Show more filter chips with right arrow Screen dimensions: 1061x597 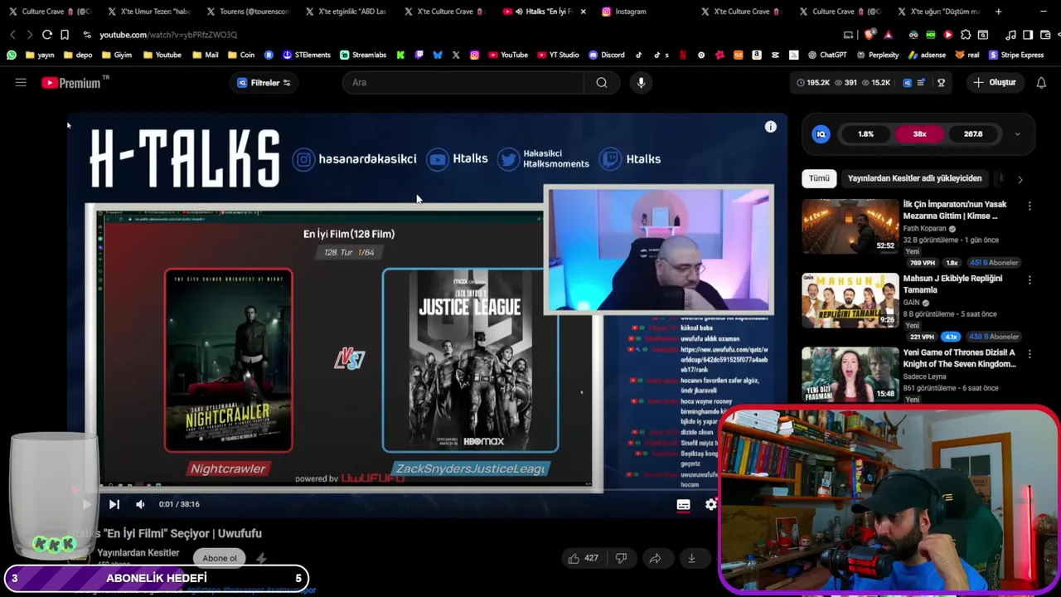point(1020,179)
